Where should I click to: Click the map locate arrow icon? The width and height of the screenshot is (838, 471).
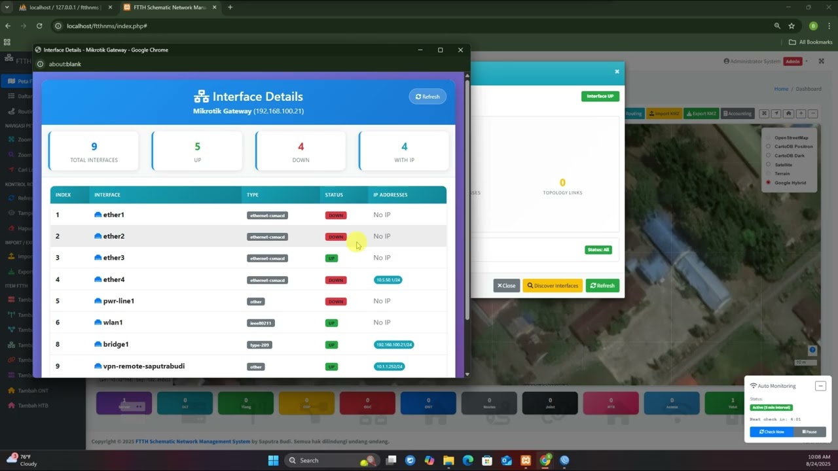(776, 114)
